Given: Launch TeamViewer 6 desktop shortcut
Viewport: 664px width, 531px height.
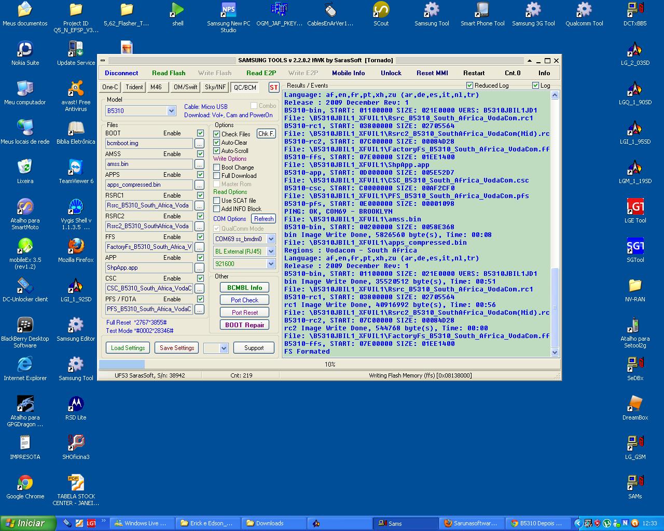Looking at the screenshot, I should 76,172.
